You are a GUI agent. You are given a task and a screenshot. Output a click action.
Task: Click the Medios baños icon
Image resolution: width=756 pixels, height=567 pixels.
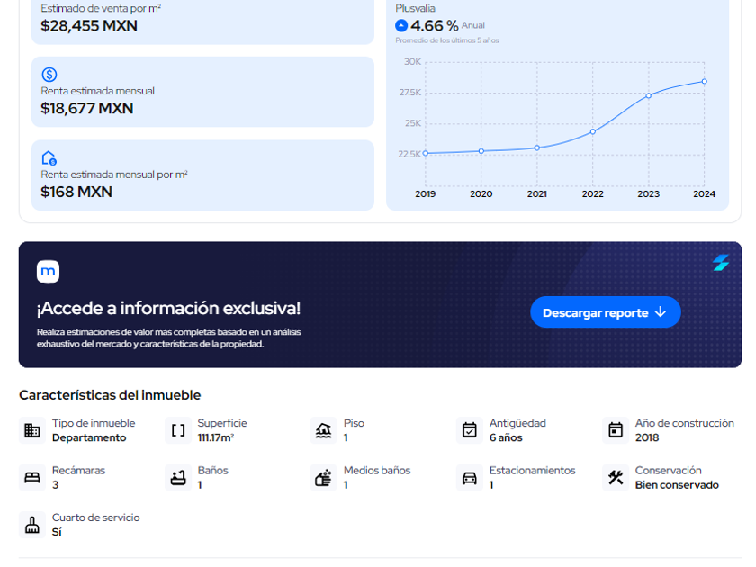click(x=324, y=478)
